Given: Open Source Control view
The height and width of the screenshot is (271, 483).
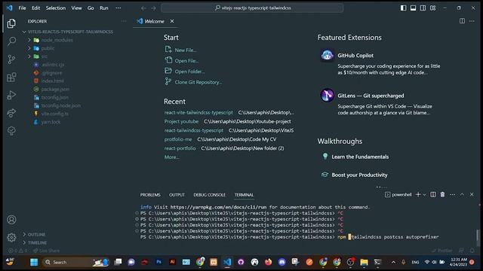Looking at the screenshot, I should 11,59.
